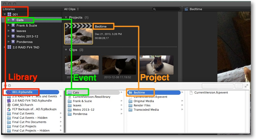The height and width of the screenshot is (140, 256).
Task: Click the browser search field
Action: pos(166,9)
